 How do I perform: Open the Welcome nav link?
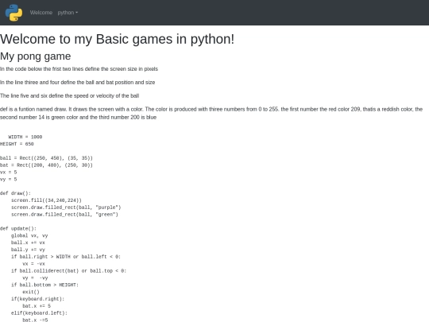pos(41,13)
